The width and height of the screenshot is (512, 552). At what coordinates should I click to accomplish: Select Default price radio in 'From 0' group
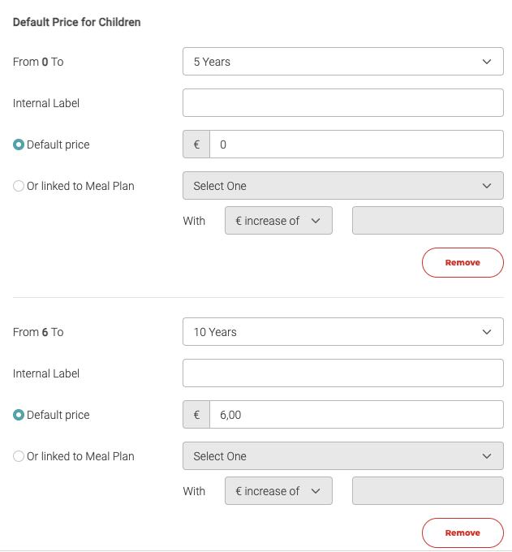[x=19, y=144]
